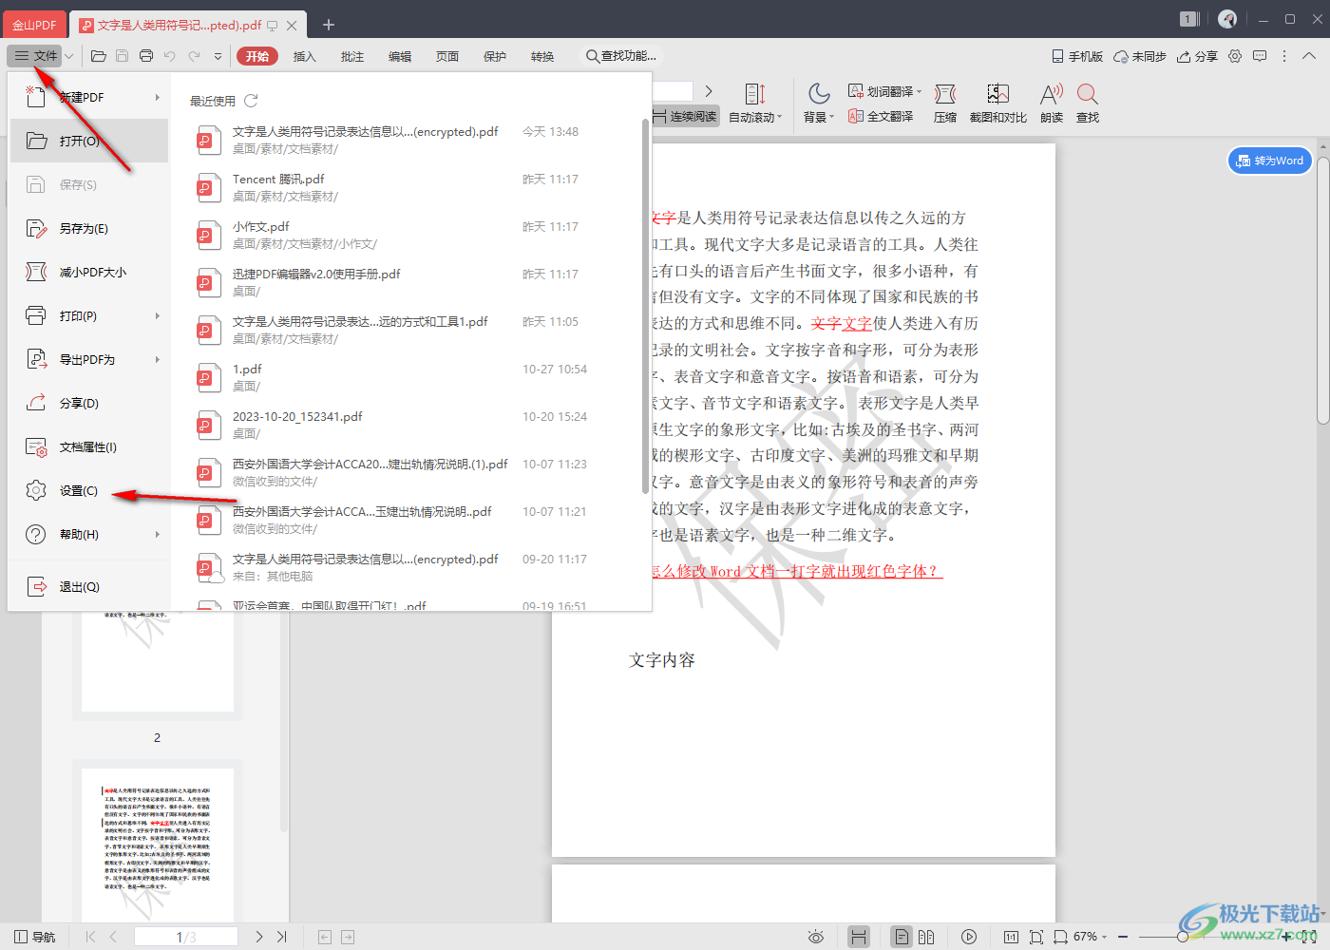Open the three-dot more options menu
Image resolution: width=1330 pixels, height=950 pixels.
(x=1284, y=56)
